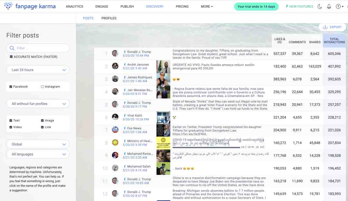Go to the ENGAGE section

point(101,6)
